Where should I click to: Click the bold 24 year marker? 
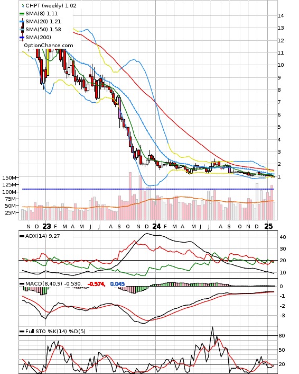pos(156,226)
